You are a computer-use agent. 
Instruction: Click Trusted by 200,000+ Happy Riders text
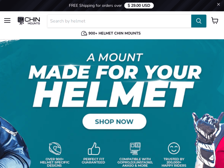click(174, 162)
